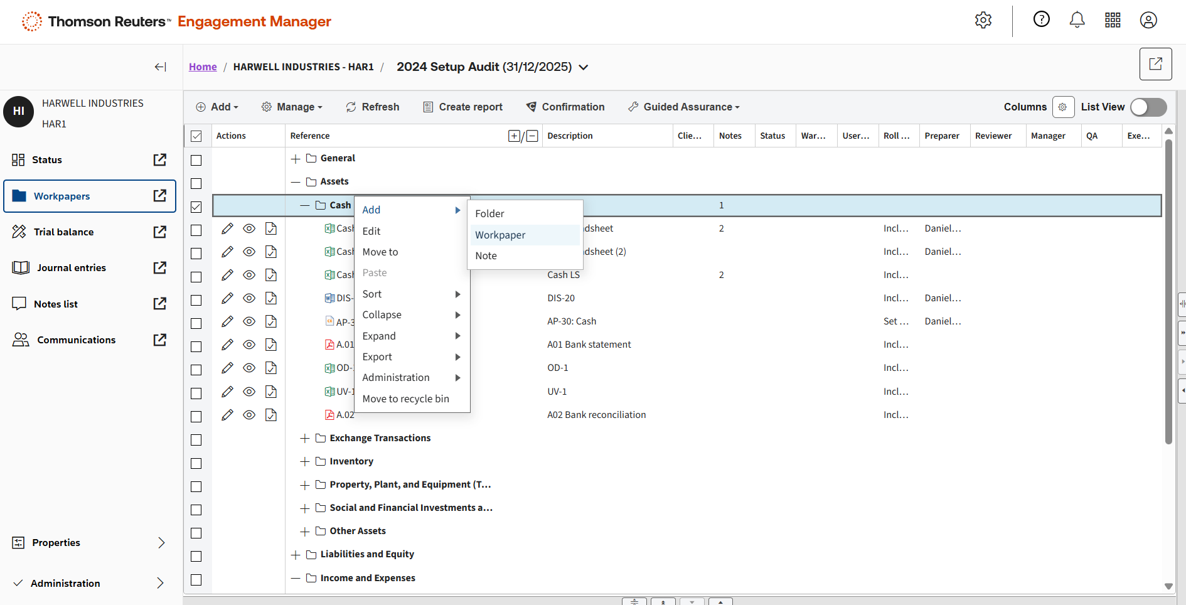Open the Manage dropdown in toolbar

click(x=292, y=107)
